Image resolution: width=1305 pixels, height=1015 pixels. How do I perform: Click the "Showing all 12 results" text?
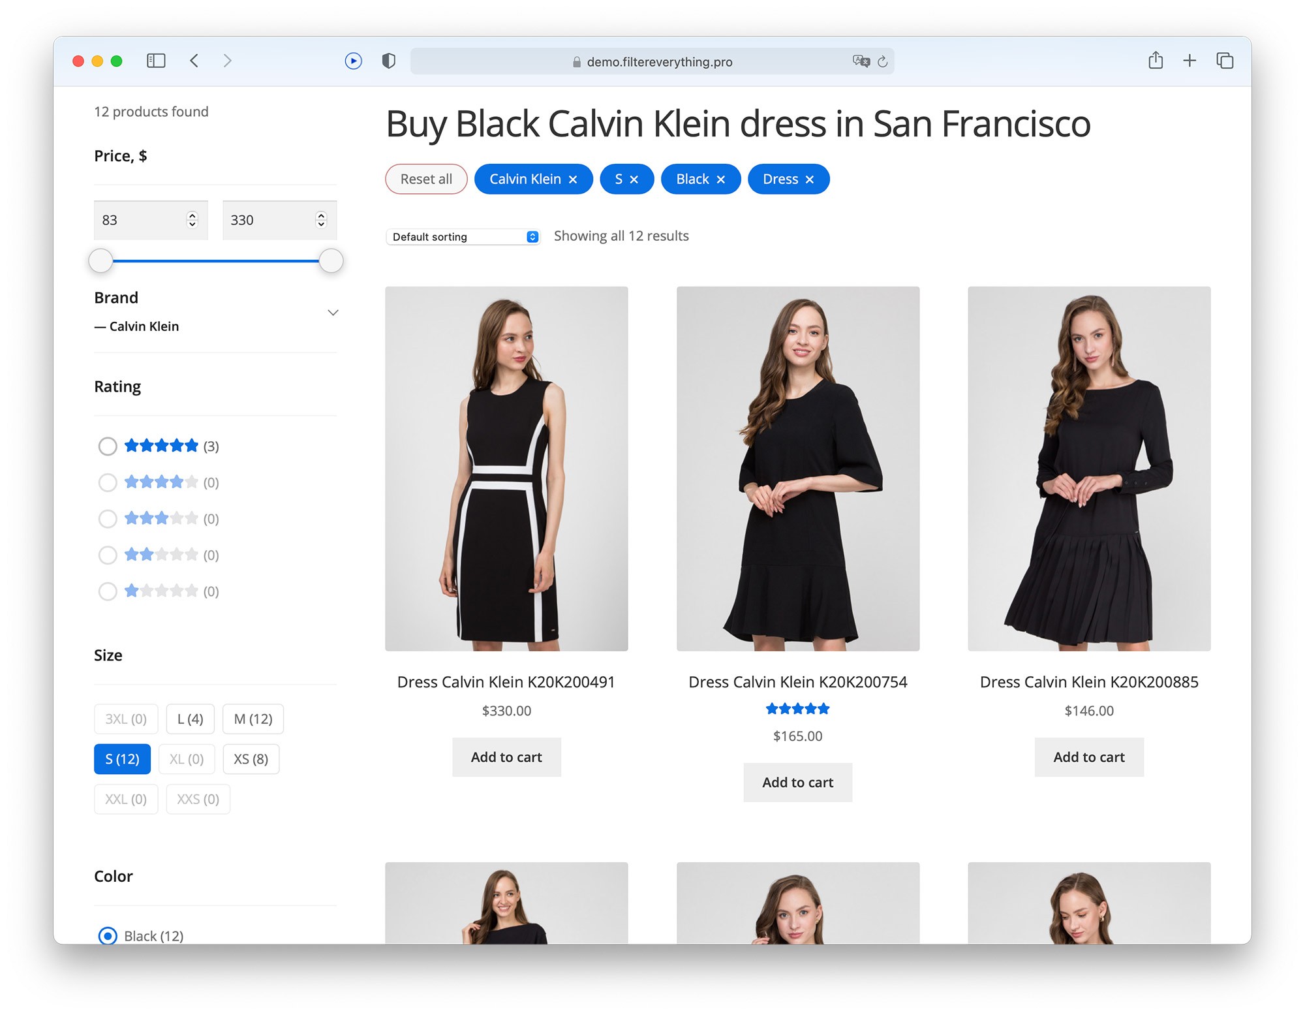(x=621, y=236)
